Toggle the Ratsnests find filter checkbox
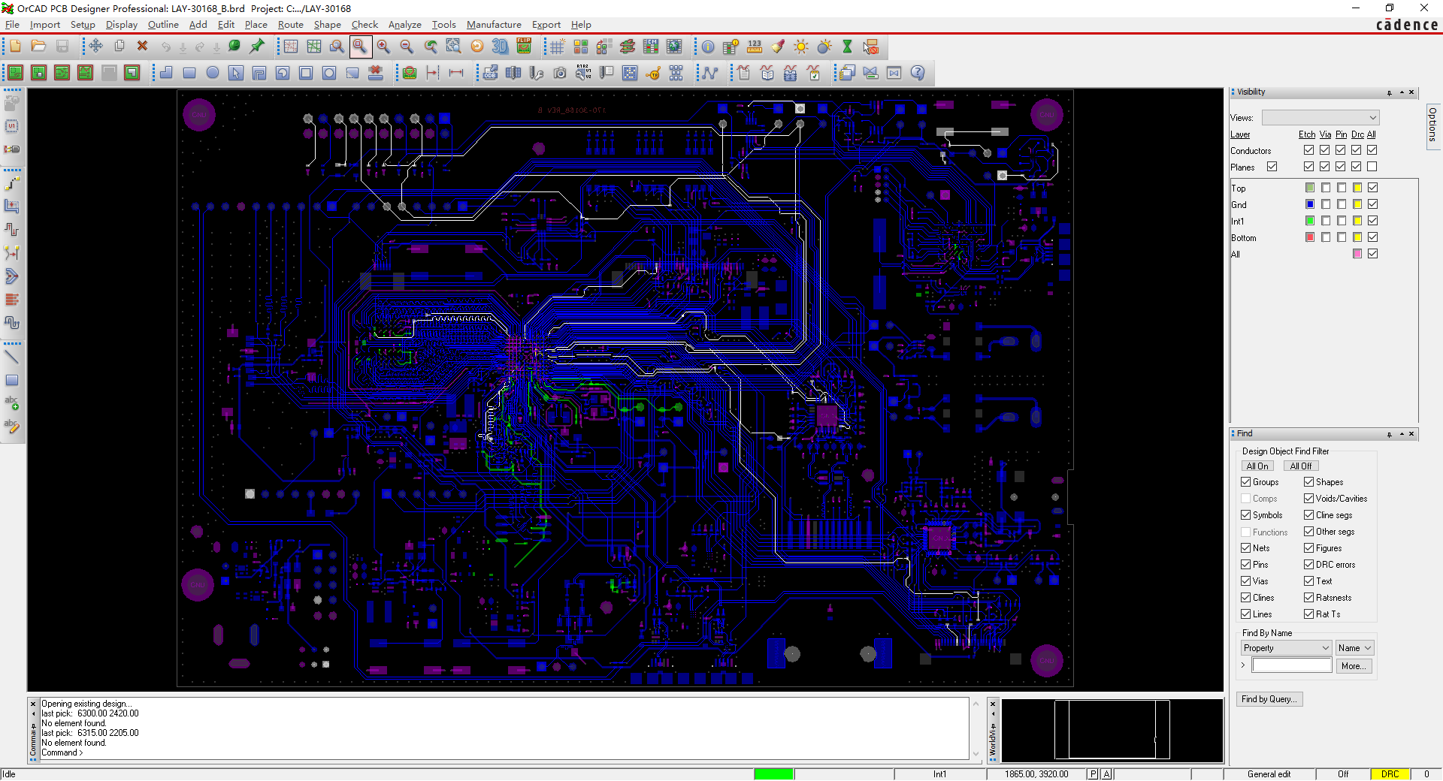The image size is (1443, 781). pyautogui.click(x=1309, y=598)
